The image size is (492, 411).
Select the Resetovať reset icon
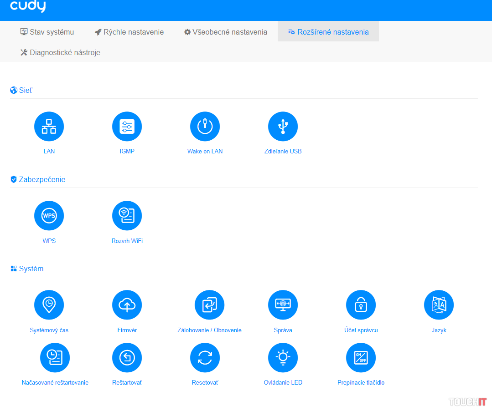[205, 358]
